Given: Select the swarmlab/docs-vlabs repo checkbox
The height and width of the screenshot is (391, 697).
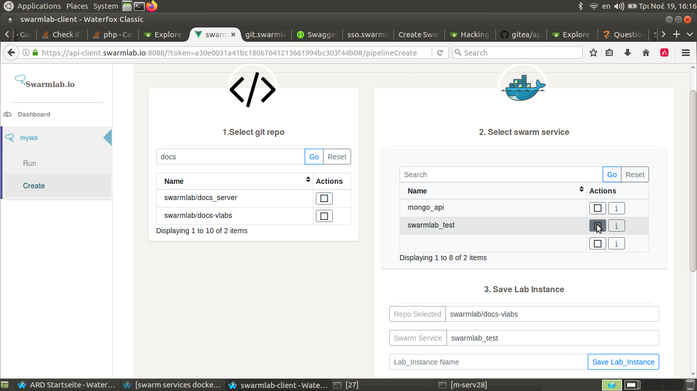Looking at the screenshot, I should coord(324,216).
